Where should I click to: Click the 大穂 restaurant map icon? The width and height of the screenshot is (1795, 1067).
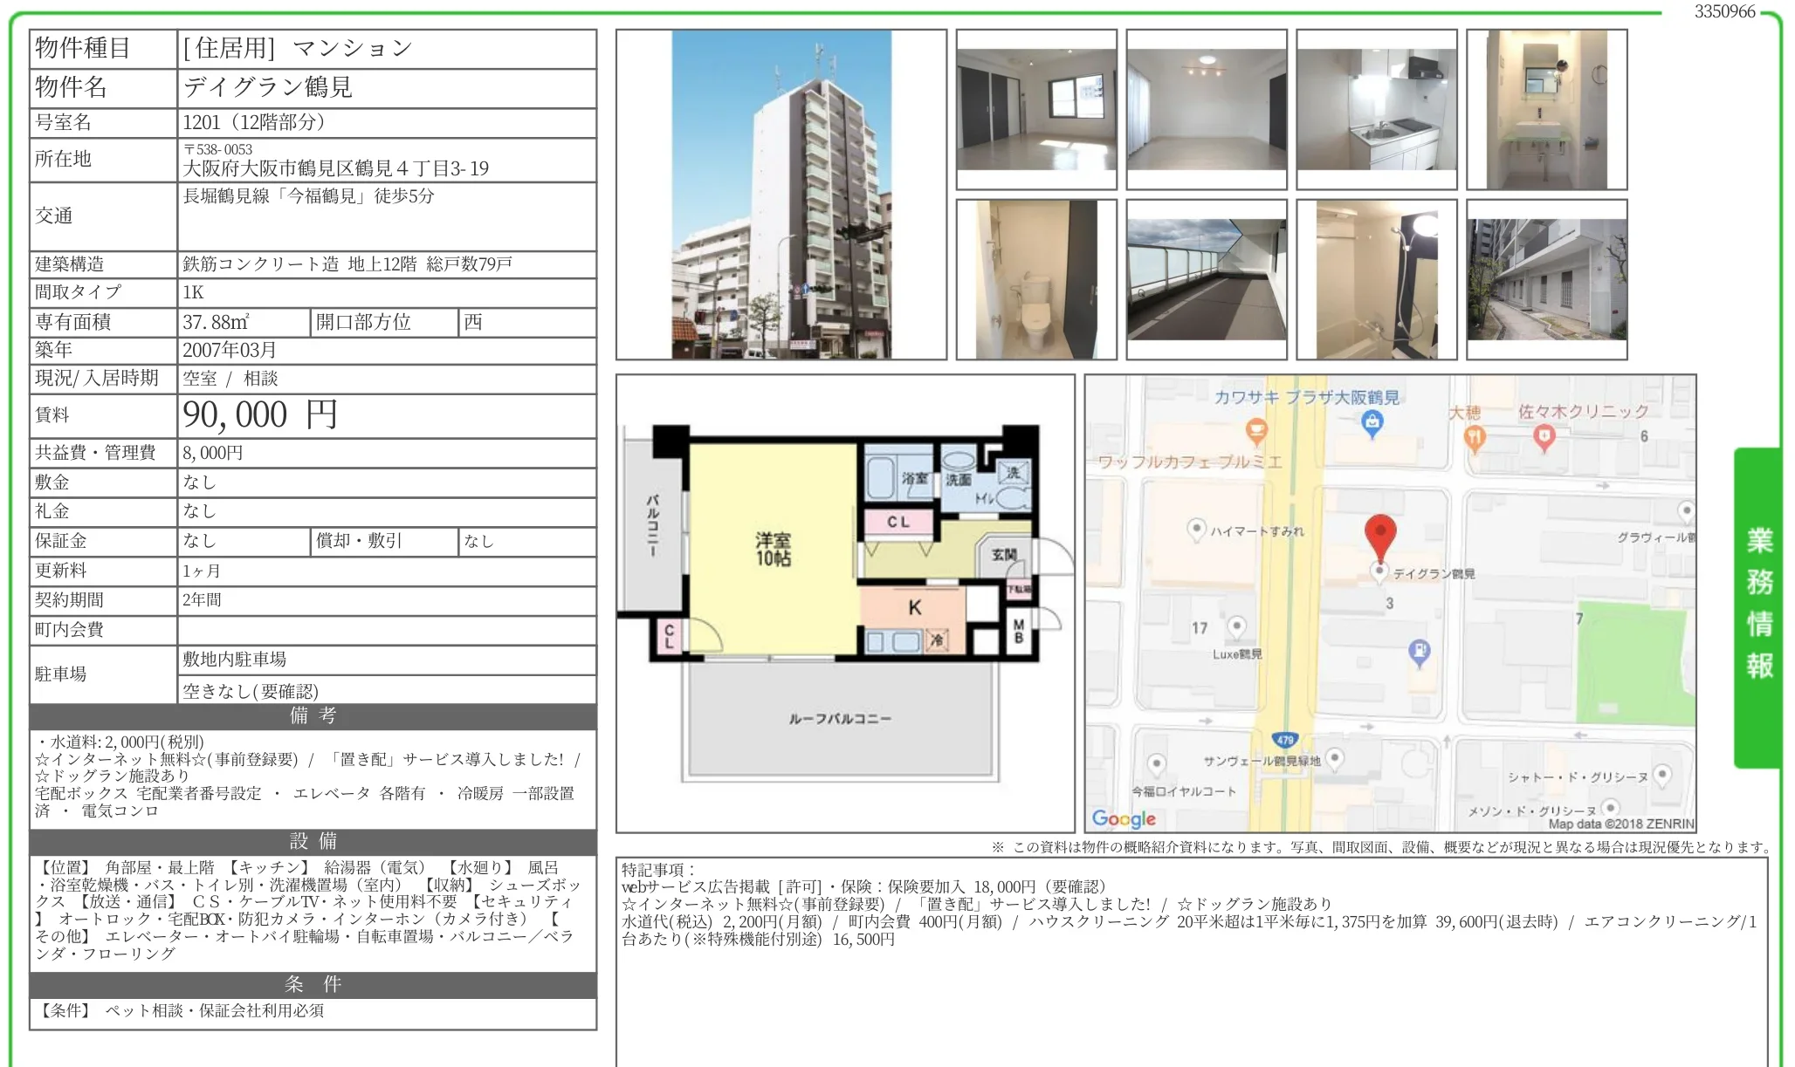[x=1475, y=438]
